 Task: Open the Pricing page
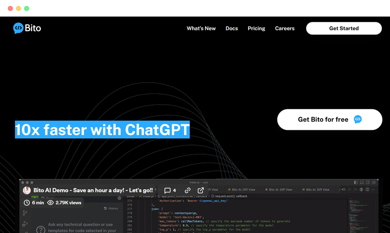click(256, 28)
